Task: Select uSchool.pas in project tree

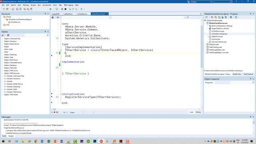Action: pos(216,39)
